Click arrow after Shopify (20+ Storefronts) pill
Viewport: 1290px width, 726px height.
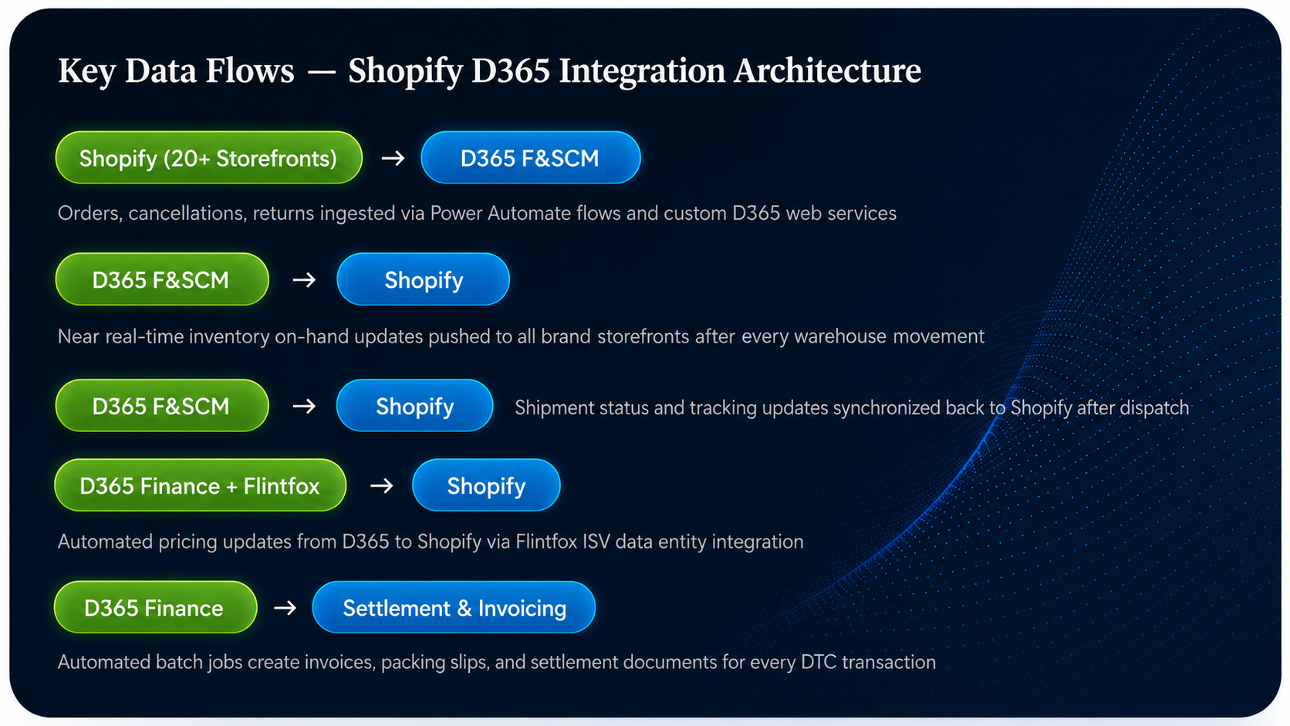click(393, 158)
